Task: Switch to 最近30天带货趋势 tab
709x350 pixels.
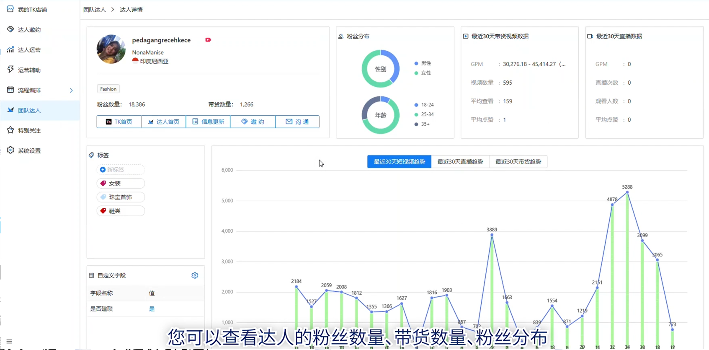Action: point(518,161)
